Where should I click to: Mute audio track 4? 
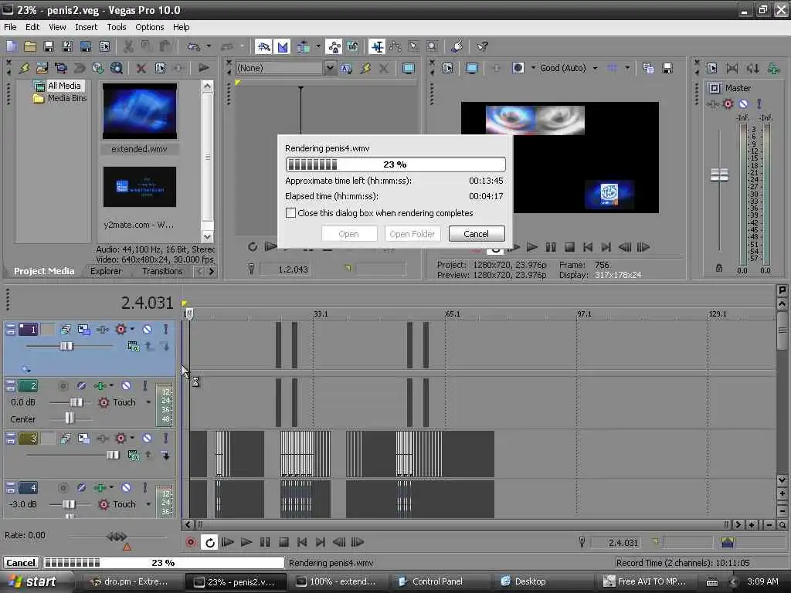coord(126,488)
